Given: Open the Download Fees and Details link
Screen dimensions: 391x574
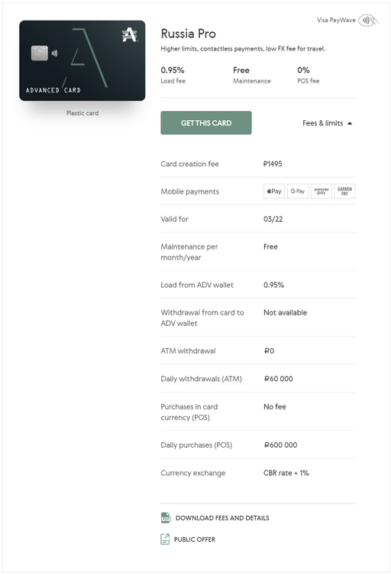Looking at the screenshot, I should click(x=222, y=518).
